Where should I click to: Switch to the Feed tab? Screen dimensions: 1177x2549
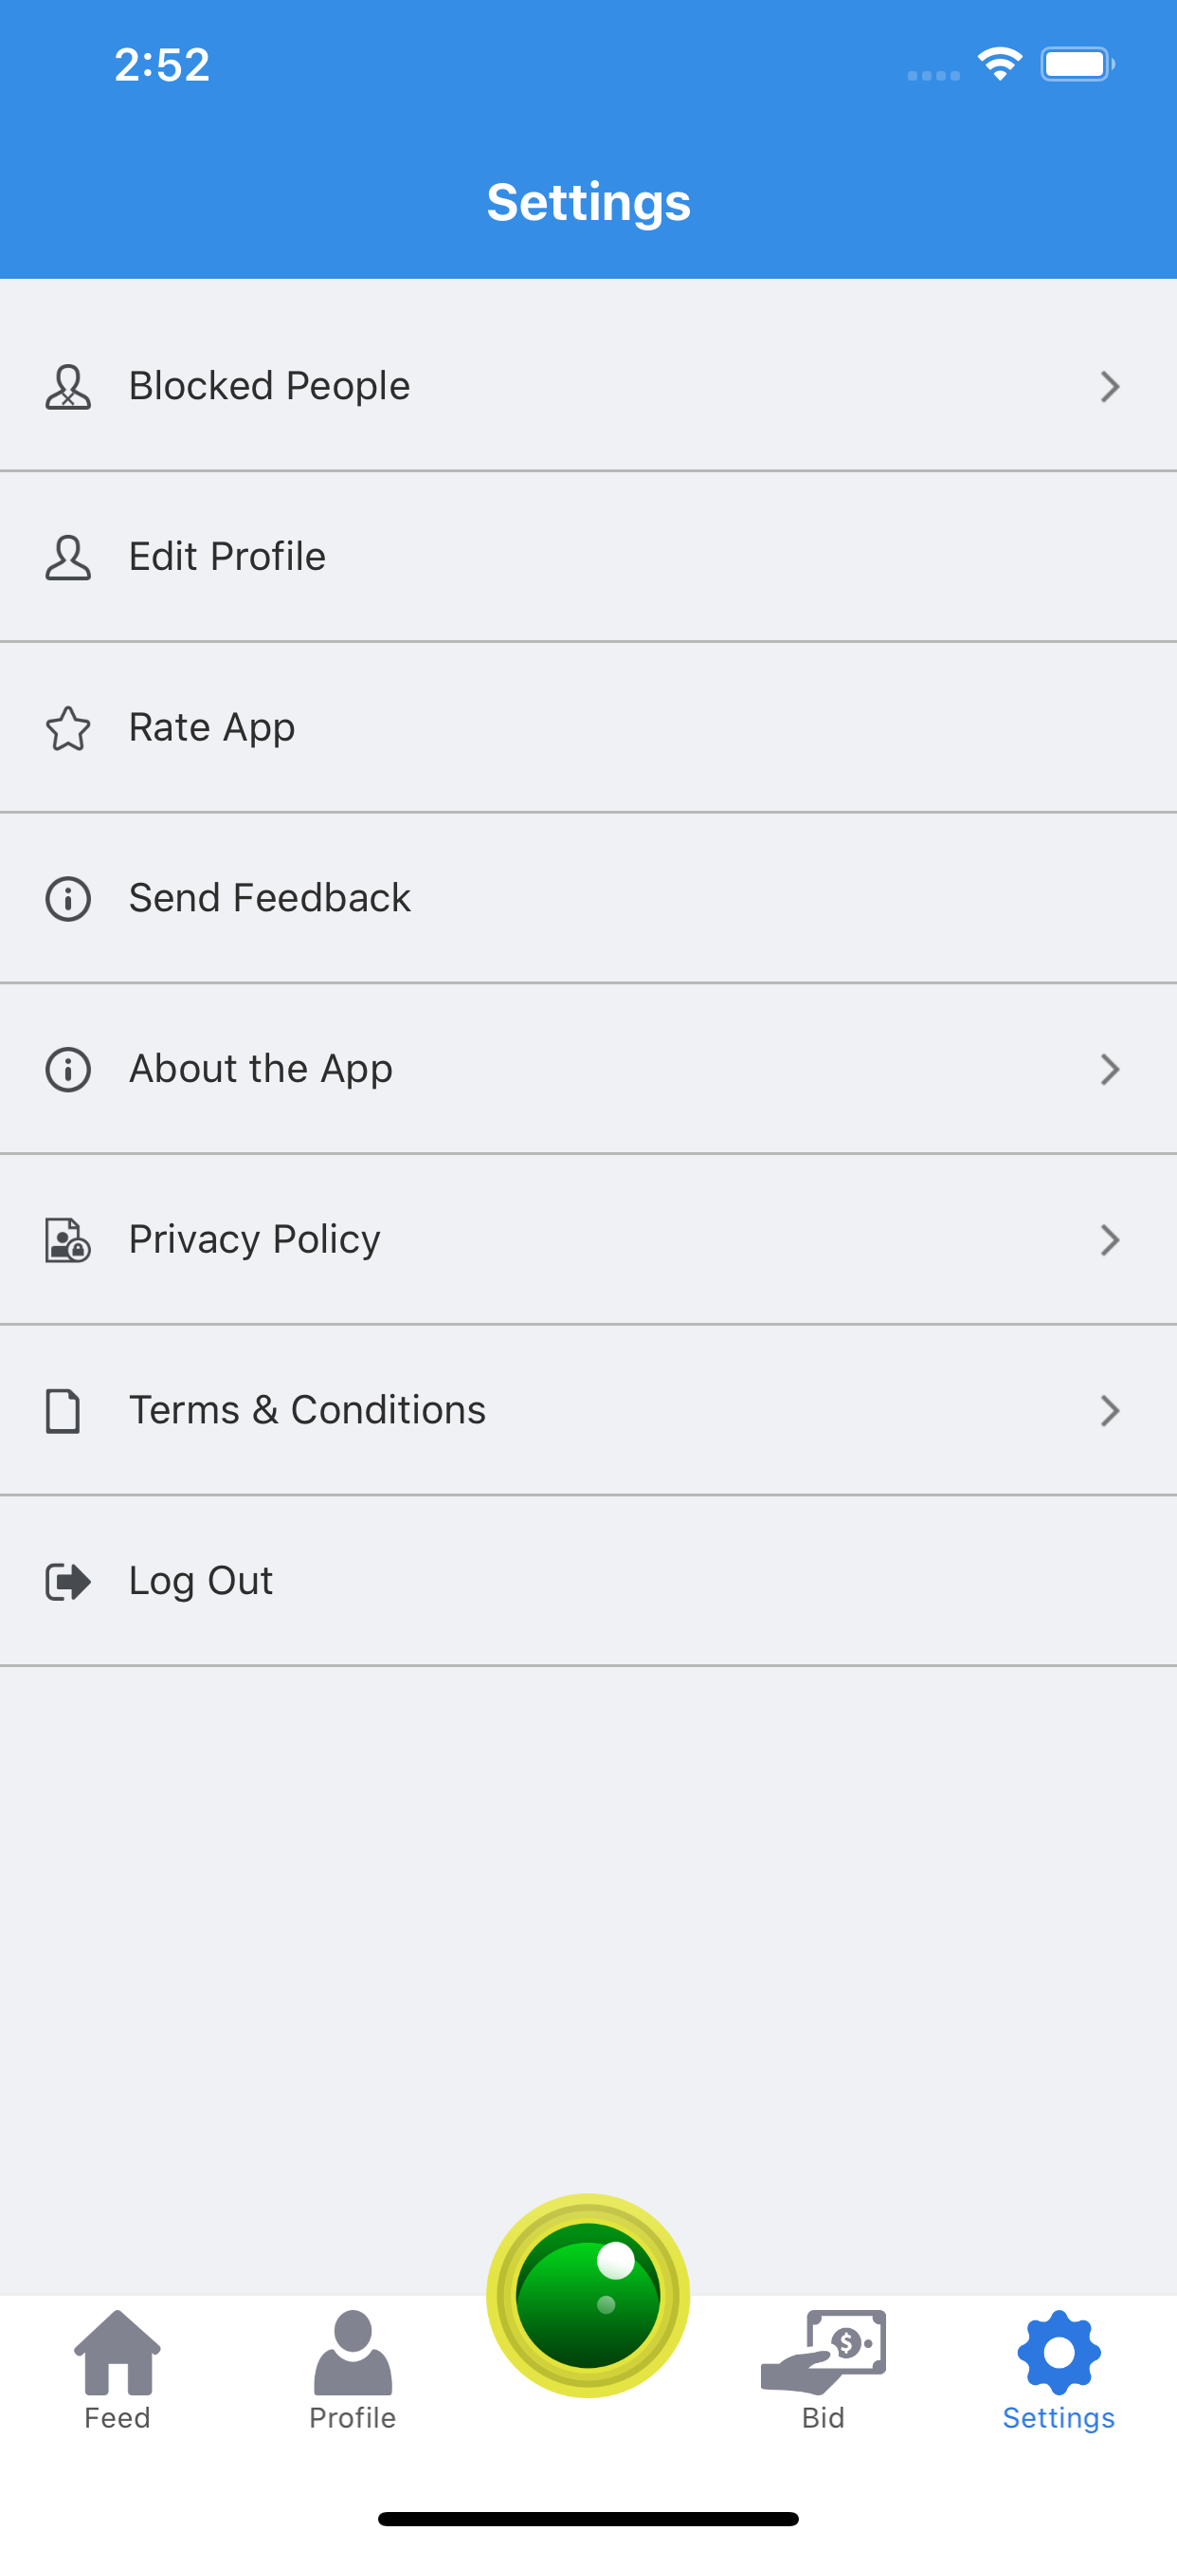tap(118, 2371)
